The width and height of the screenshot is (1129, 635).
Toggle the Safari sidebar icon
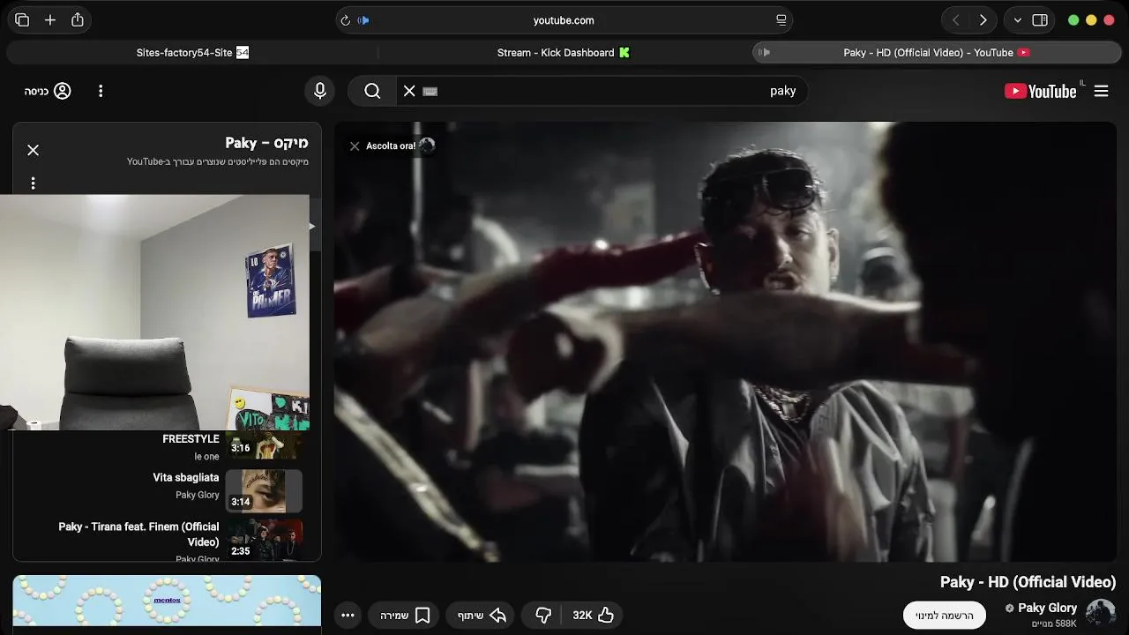point(1040,20)
